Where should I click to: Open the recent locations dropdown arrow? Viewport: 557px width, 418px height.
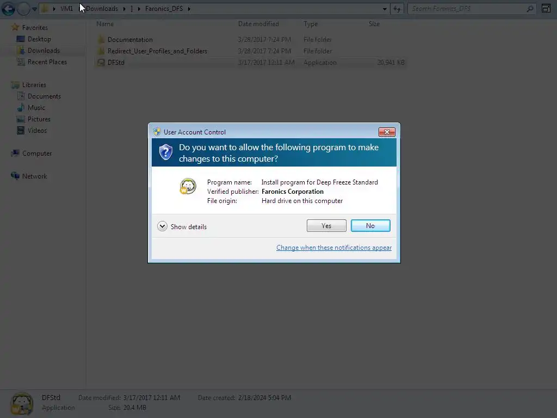click(x=34, y=9)
